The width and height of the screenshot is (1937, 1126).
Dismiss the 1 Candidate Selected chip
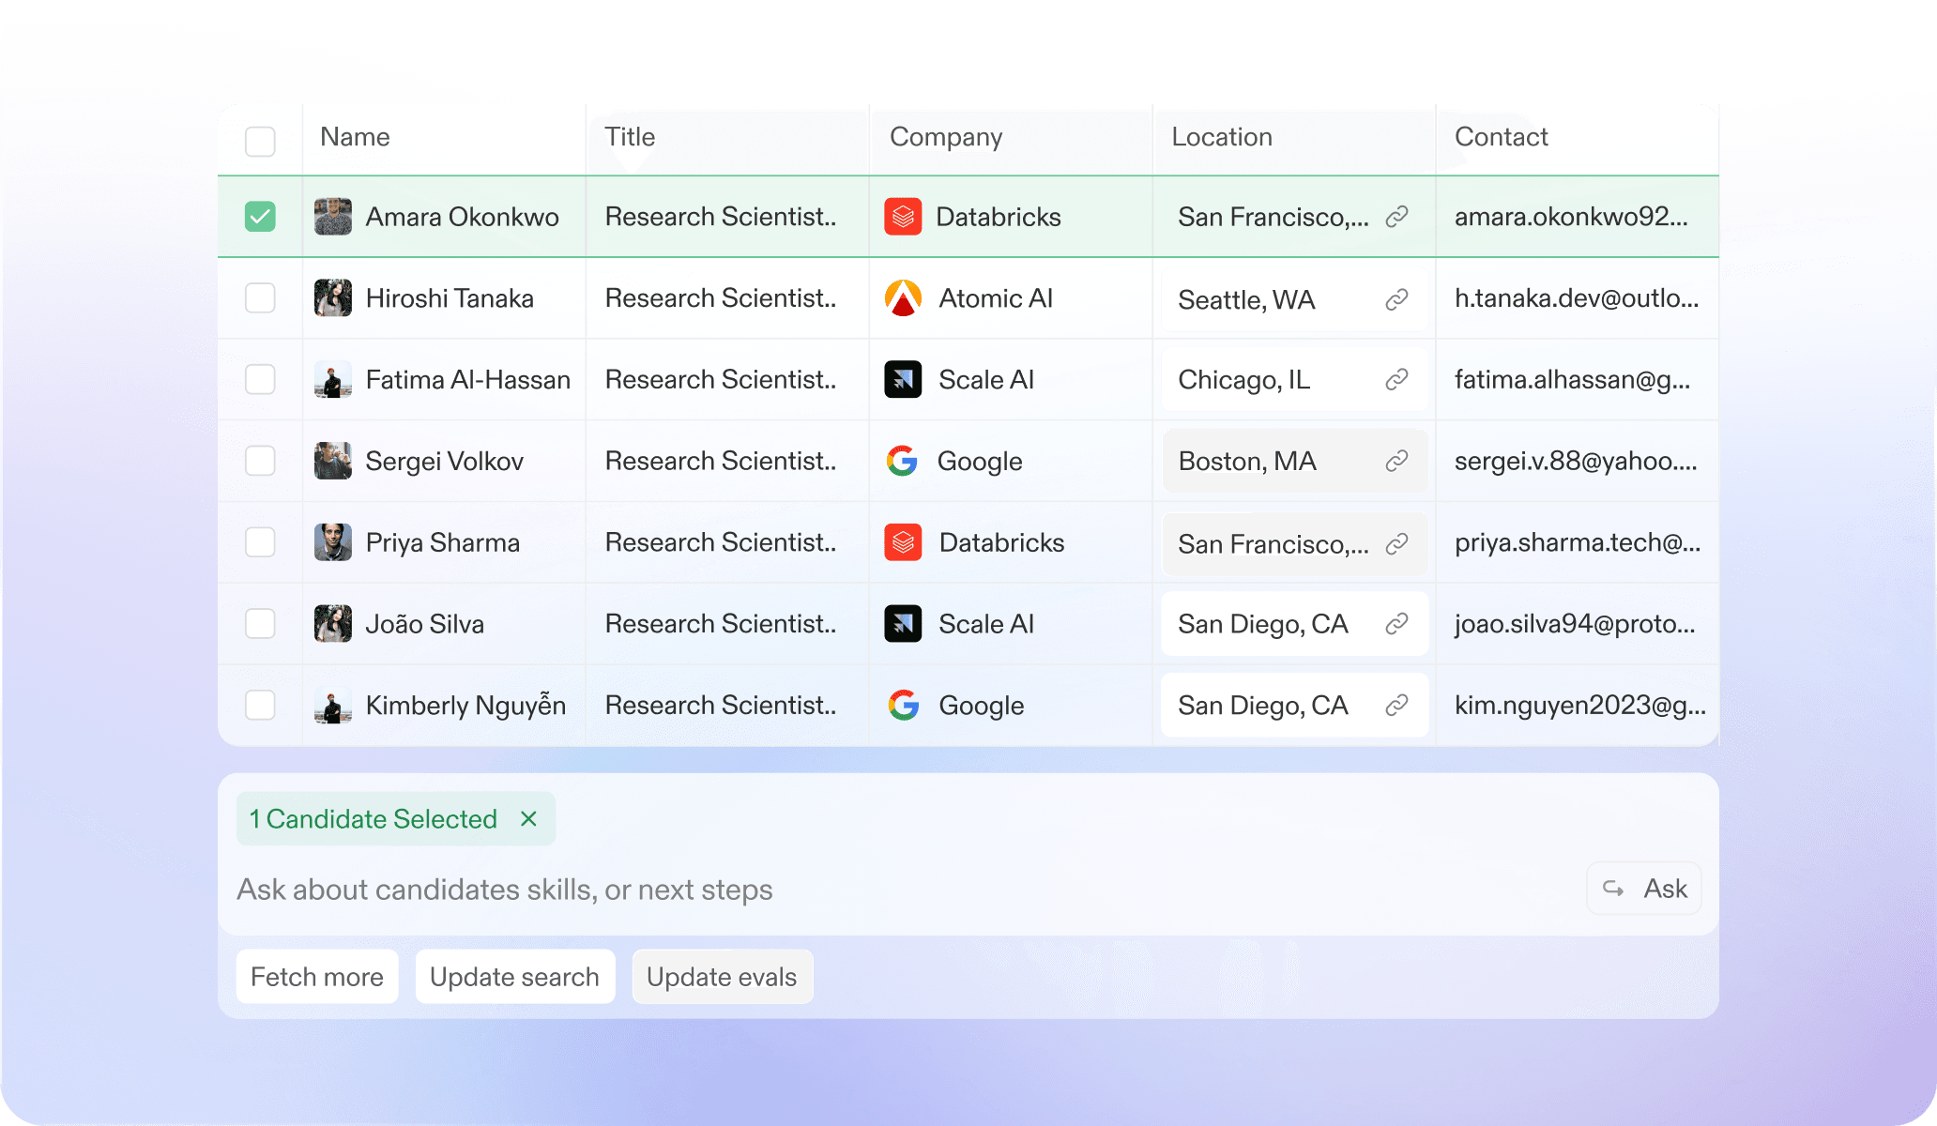pyautogui.click(x=528, y=819)
